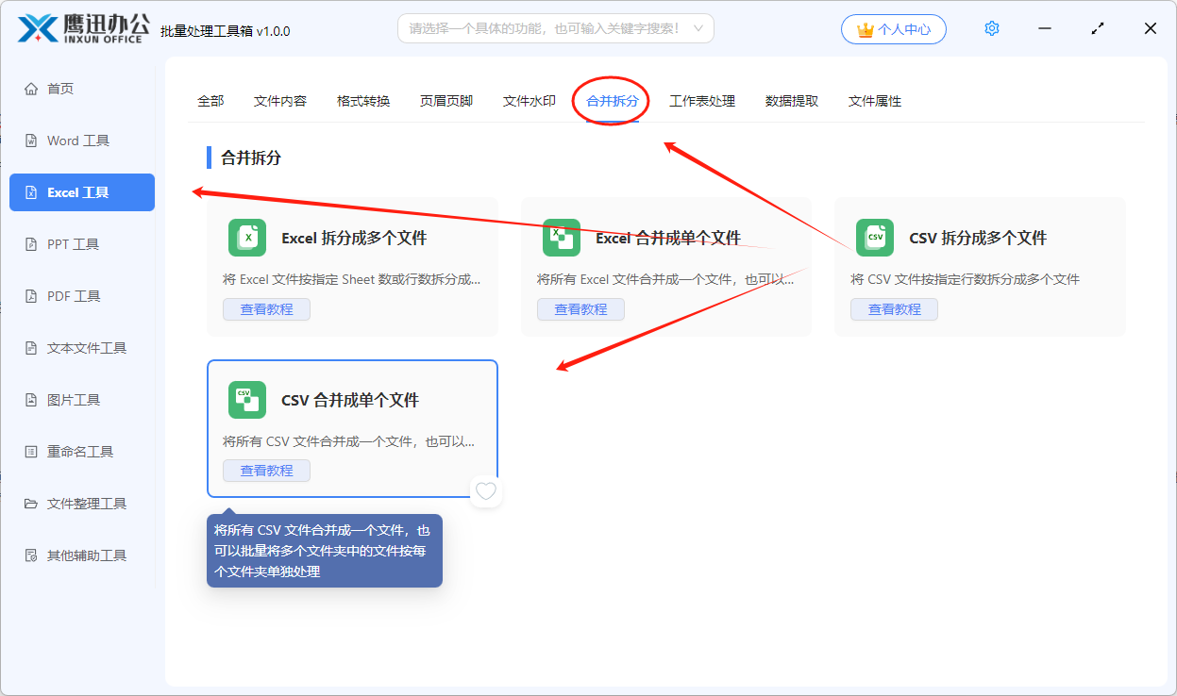Open the 重命名工具 section
This screenshot has height=696, width=1177.
click(79, 451)
